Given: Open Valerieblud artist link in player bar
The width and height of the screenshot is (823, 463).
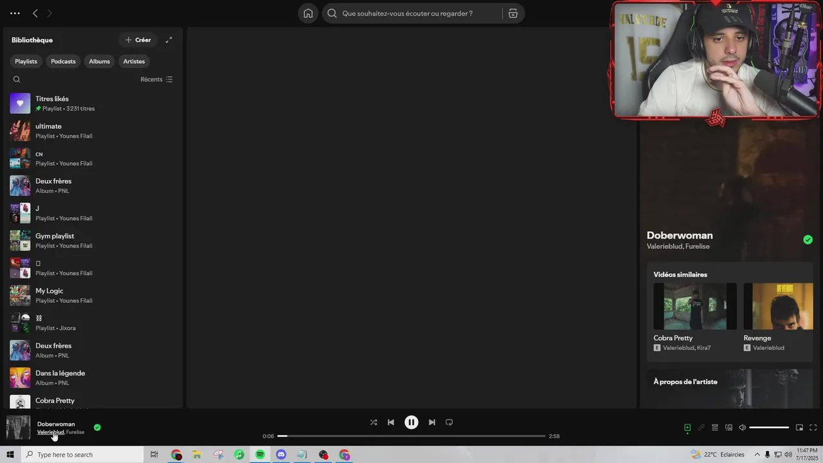Looking at the screenshot, I should click(x=50, y=432).
